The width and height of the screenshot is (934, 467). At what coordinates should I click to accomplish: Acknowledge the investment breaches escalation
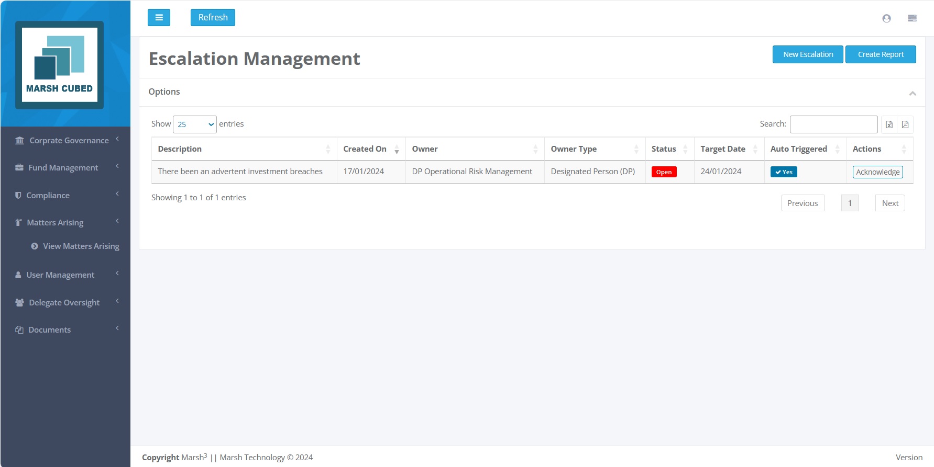pyautogui.click(x=877, y=172)
